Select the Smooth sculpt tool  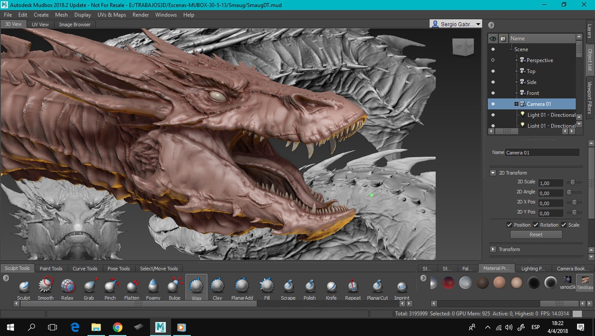[46, 288]
